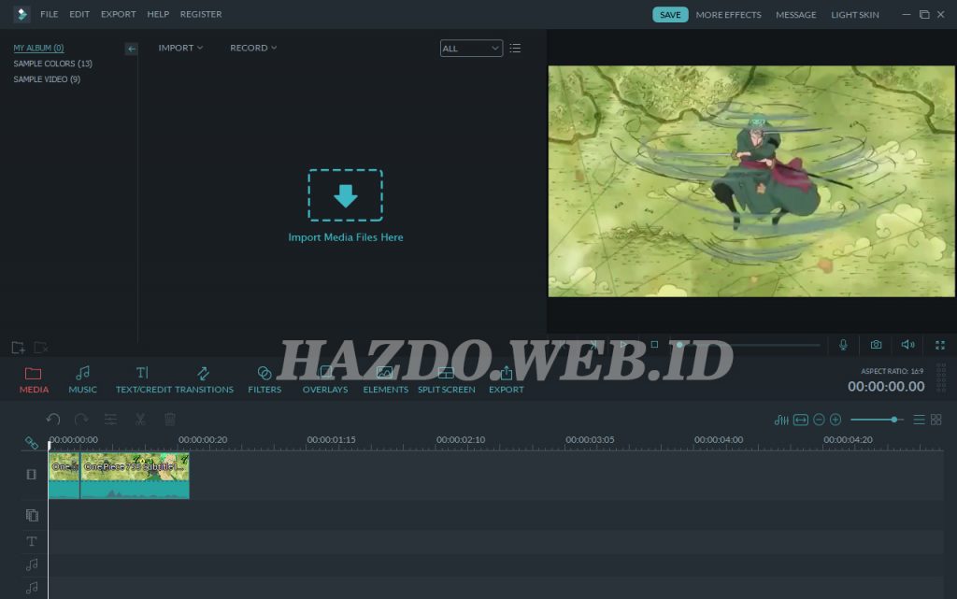The image size is (957, 599).
Task: Open the clip edit settings icon
Action: click(x=110, y=419)
